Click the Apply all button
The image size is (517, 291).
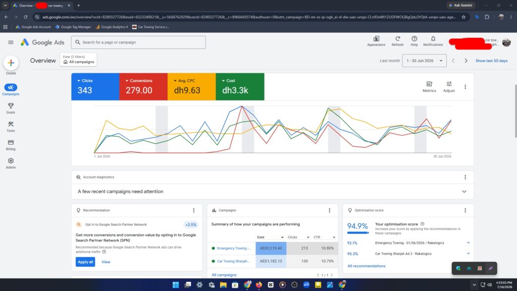click(85, 262)
